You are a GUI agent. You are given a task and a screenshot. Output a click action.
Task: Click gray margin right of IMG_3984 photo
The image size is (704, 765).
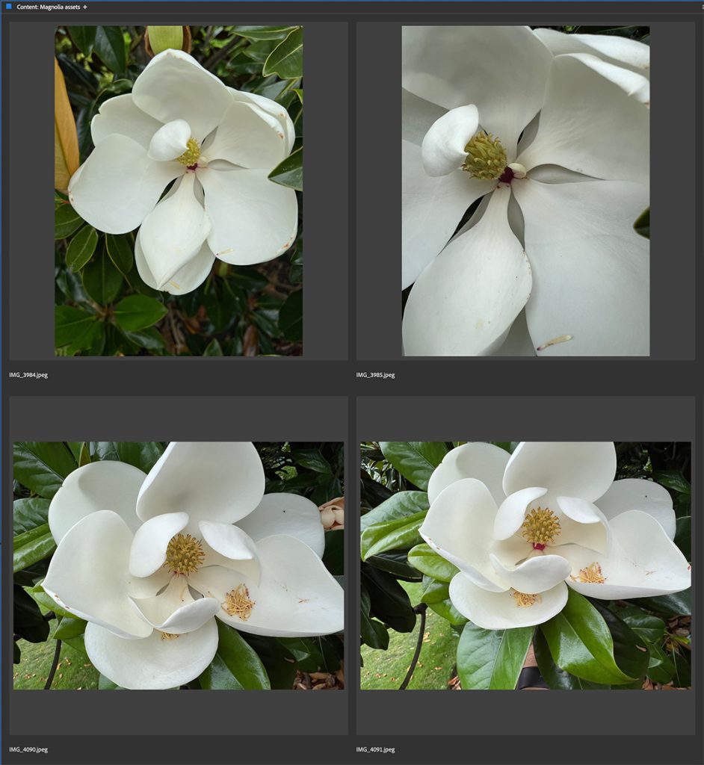pyautogui.click(x=325, y=191)
